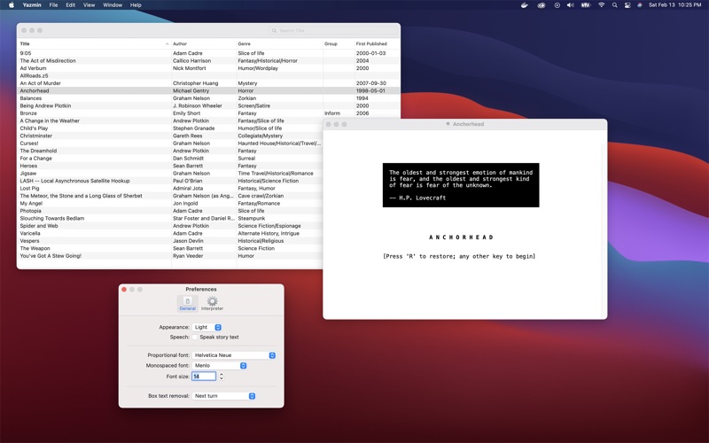Enable the Speak story text checkbox
The image size is (709, 443).
click(x=195, y=337)
